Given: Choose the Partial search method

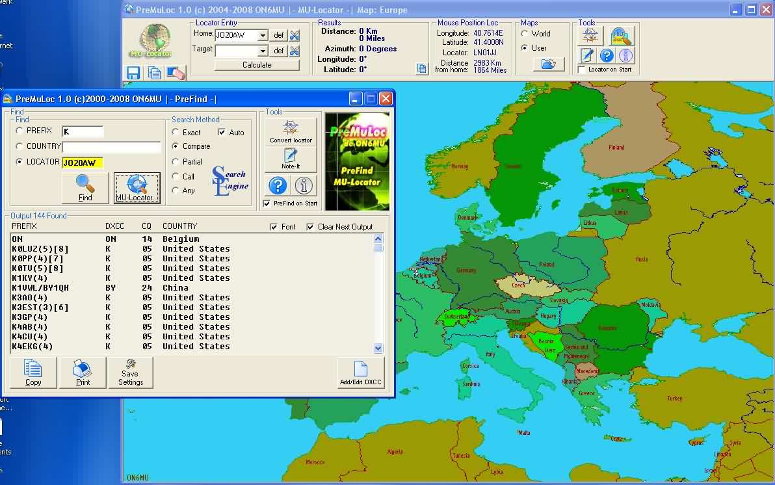Looking at the screenshot, I should (176, 162).
